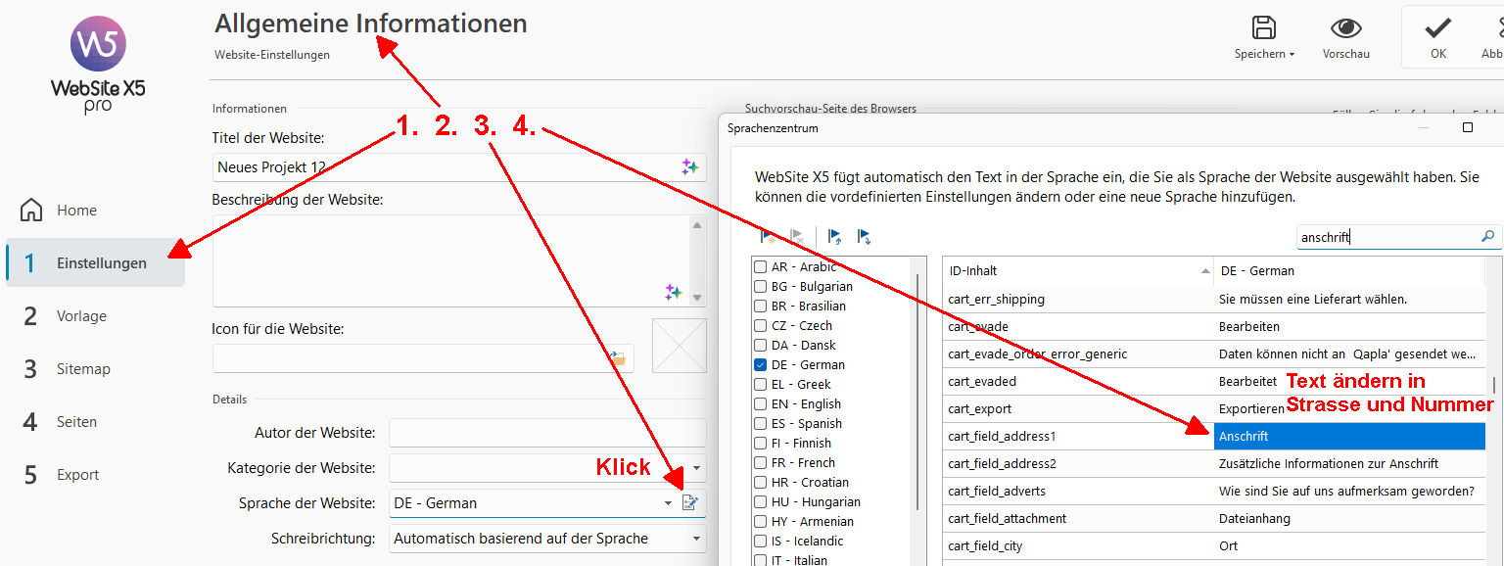This screenshot has width=1504, height=566.
Task: Enable the EN - English checkbox
Action: [x=761, y=403]
